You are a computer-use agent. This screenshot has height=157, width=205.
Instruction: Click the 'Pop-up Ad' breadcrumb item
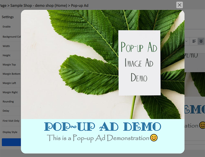[80, 6]
